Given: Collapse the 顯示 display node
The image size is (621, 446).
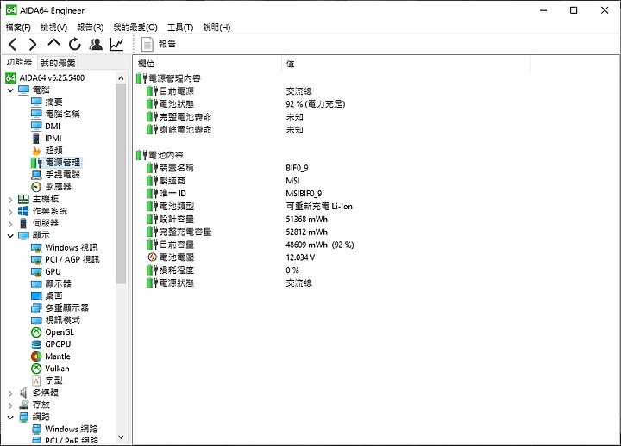Looking at the screenshot, I should coord(10,236).
